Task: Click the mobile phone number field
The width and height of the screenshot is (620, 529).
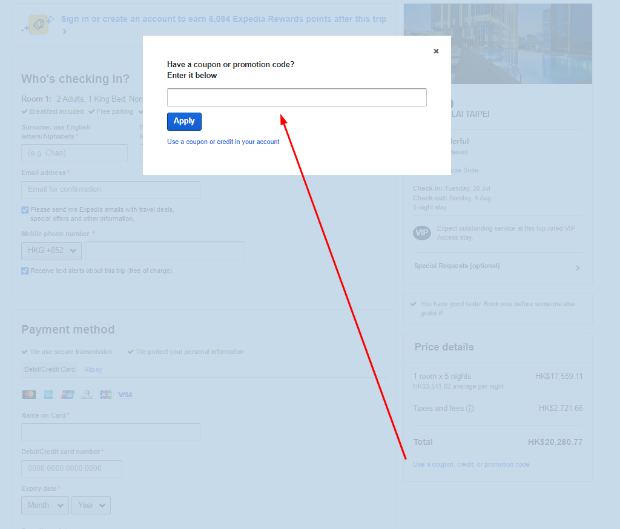Action: click(x=165, y=251)
